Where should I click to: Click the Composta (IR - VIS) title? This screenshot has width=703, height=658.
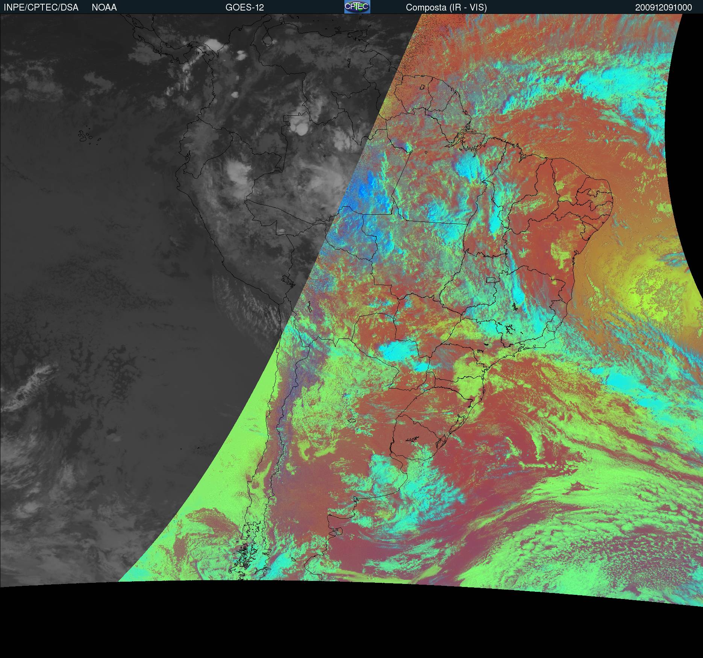(446, 8)
